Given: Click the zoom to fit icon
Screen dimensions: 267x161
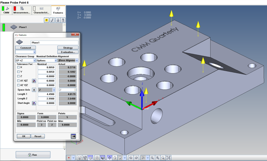Looking at the screenshot, I should tap(168, 157).
